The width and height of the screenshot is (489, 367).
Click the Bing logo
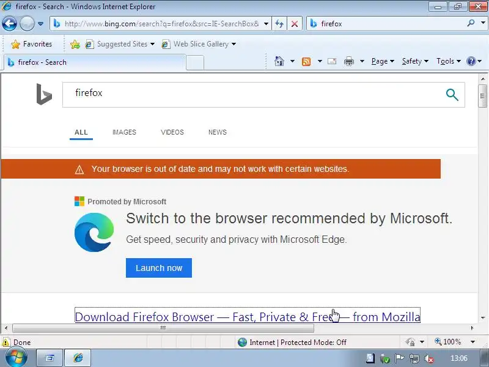coord(44,94)
